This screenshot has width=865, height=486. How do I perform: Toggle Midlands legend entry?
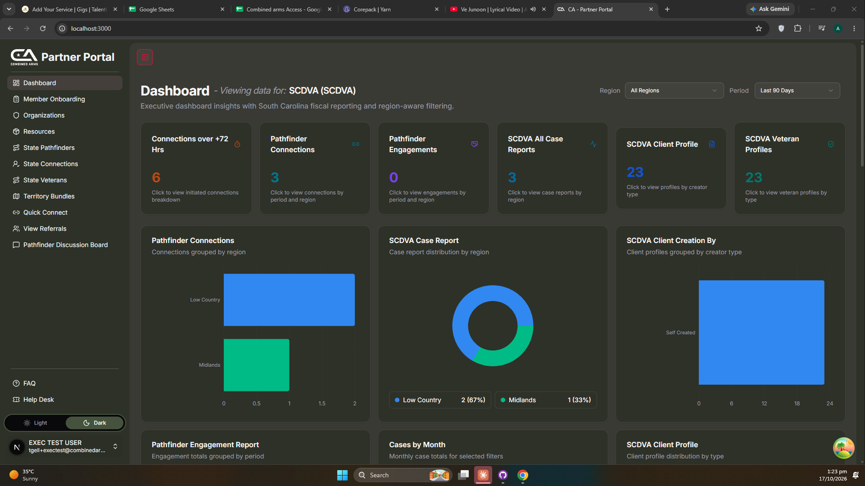pos(545,400)
